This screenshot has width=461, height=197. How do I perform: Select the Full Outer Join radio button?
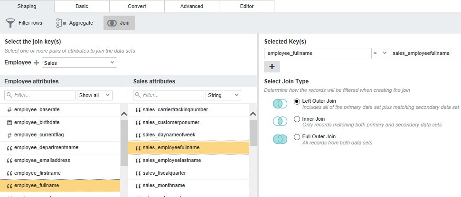point(297,137)
